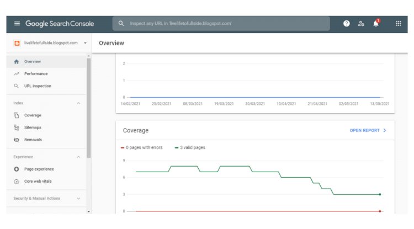Click the Overview page title
Viewport: 414px width, 229px height.
pyautogui.click(x=112, y=43)
